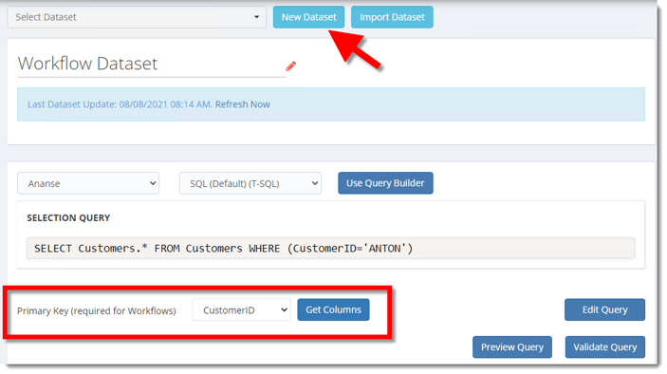Click the Import Dataset button
Image resolution: width=667 pixels, height=374 pixels.
click(392, 17)
